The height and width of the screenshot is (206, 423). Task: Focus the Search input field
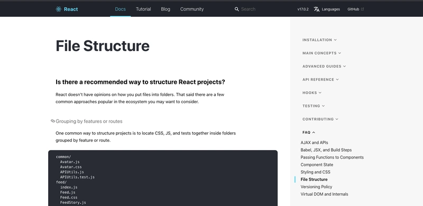pos(259,9)
